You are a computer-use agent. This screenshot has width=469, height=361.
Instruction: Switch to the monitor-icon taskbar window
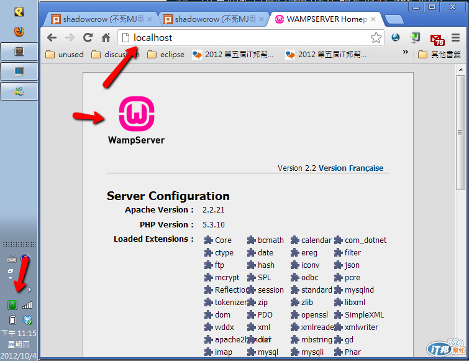click(x=19, y=71)
